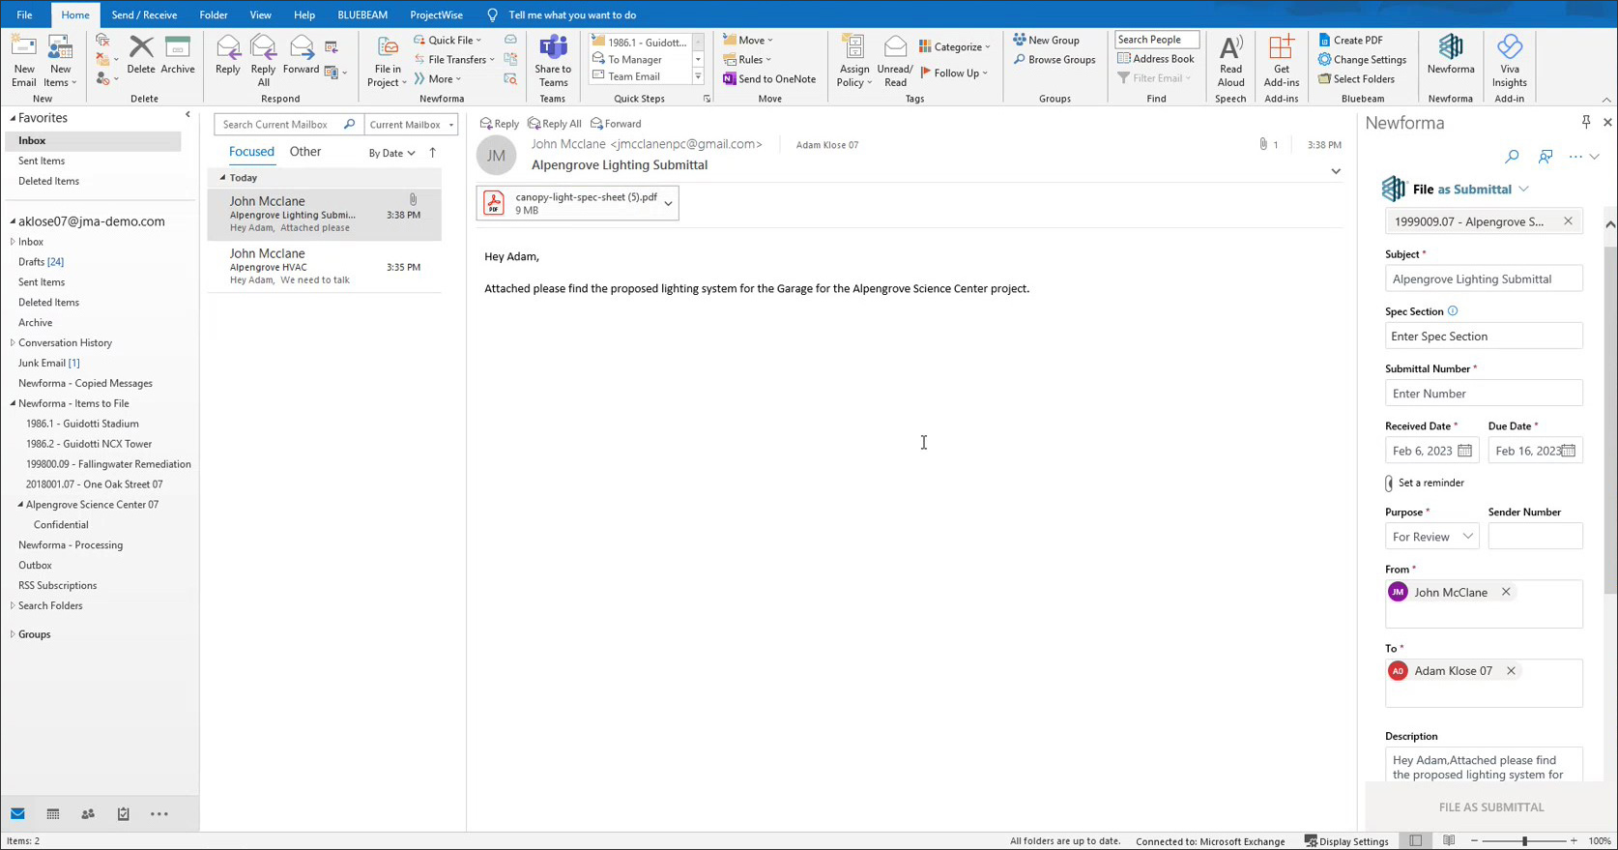Open the Categorize dropdown
1618x850 pixels.
(955, 46)
